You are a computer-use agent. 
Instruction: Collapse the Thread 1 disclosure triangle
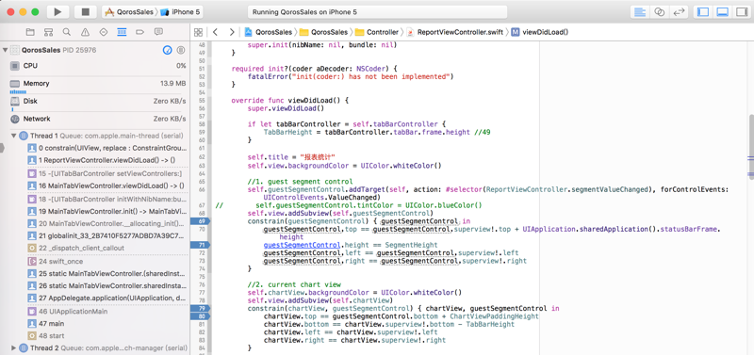[13, 136]
